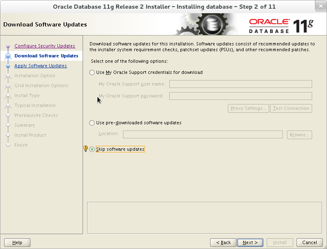Click the Test Connection button
The width and height of the screenshot is (327, 249).
click(x=291, y=109)
